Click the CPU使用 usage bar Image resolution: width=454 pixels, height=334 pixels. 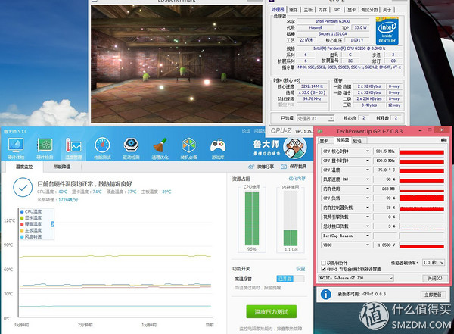(x=252, y=219)
